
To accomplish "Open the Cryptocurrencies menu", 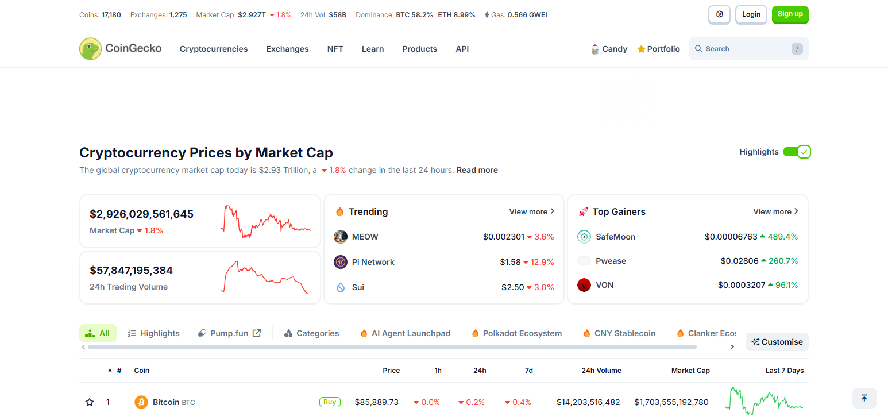I will point(214,49).
